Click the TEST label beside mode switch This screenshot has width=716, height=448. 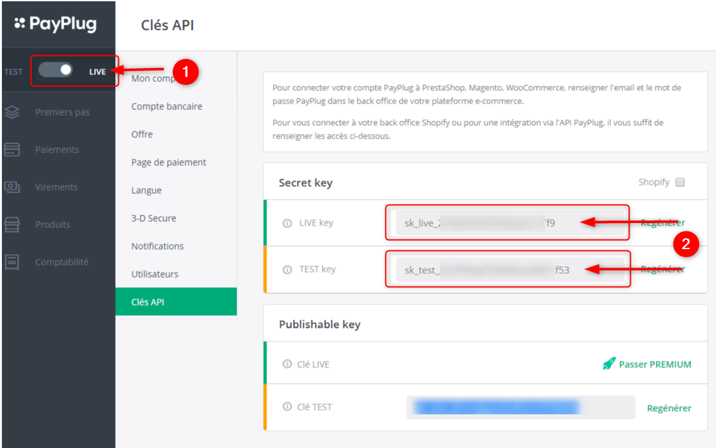(x=13, y=72)
